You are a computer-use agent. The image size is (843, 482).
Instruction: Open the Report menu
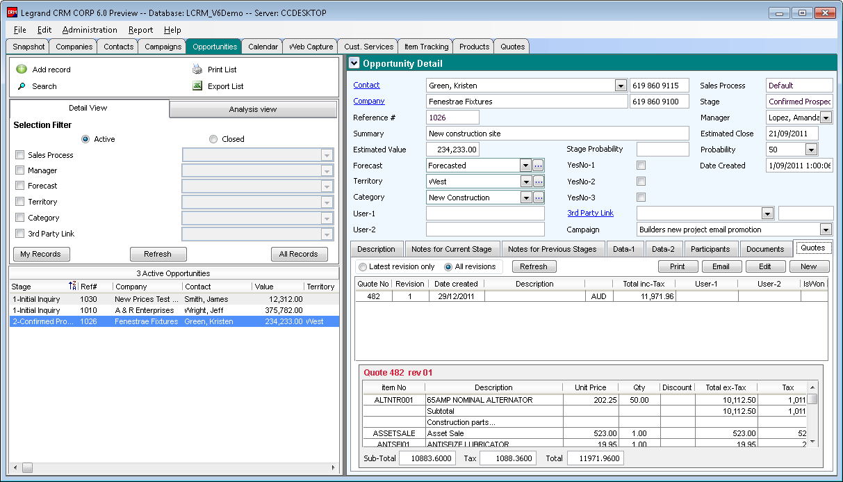point(141,30)
